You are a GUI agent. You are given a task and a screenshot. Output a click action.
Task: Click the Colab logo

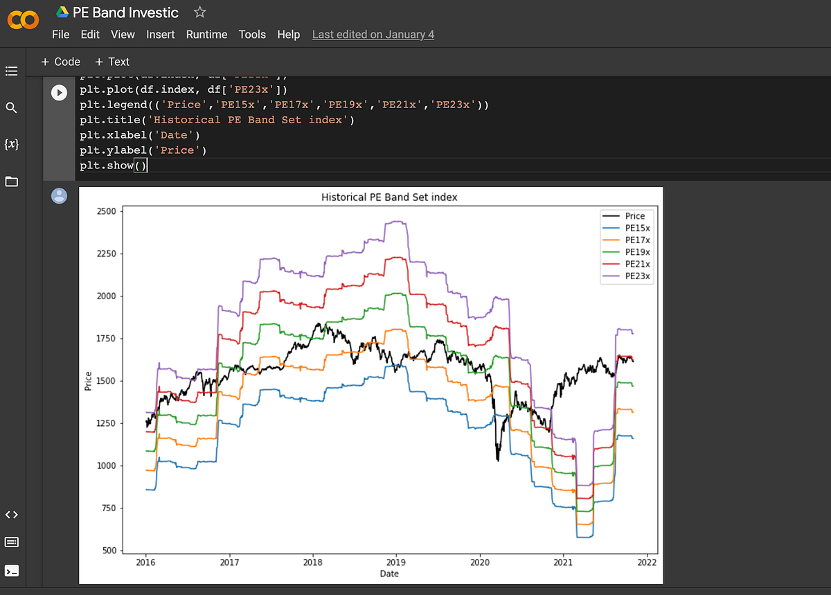pyautogui.click(x=23, y=20)
